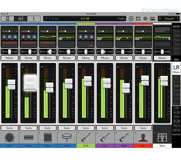Choose the FOH view group
Image resolution: width=181 pixels, height=160 pixels.
coord(176,95)
